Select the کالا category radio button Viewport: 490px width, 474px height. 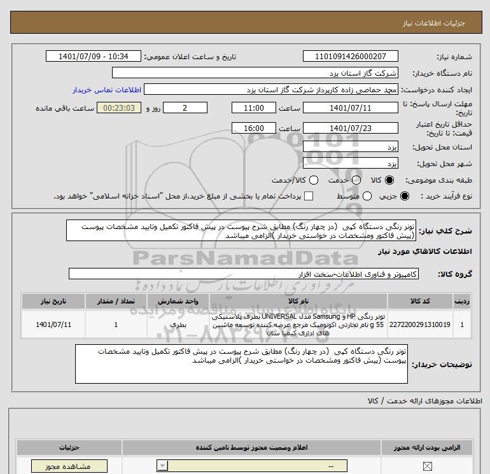[x=389, y=180]
